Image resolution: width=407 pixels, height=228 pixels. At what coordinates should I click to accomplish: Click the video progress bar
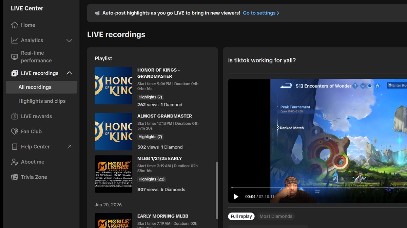pyautogui.click(x=319, y=187)
